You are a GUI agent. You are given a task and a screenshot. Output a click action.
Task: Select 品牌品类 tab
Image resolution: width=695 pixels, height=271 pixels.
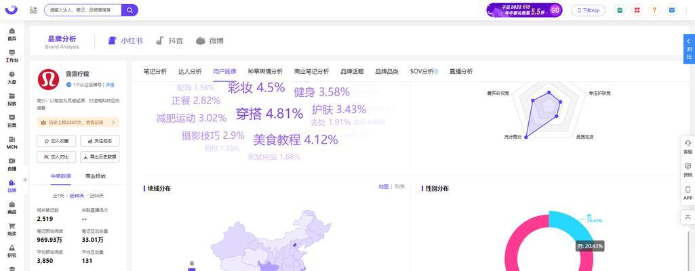(386, 71)
